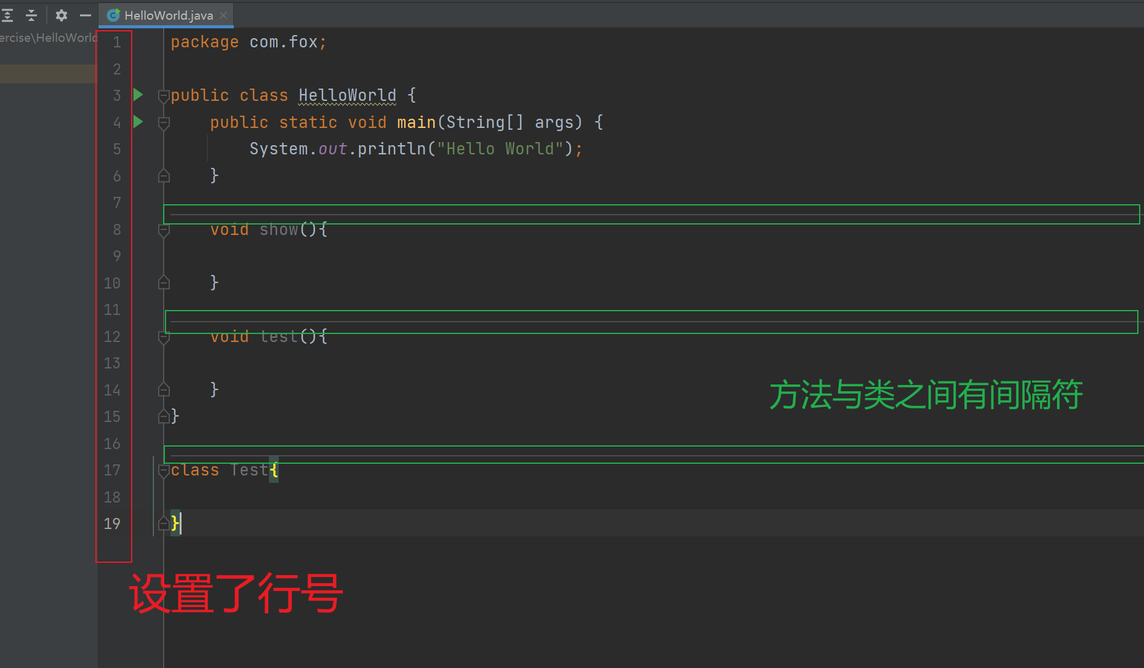The image size is (1144, 668).
Task: Click the com.fox package name
Action: click(x=284, y=42)
